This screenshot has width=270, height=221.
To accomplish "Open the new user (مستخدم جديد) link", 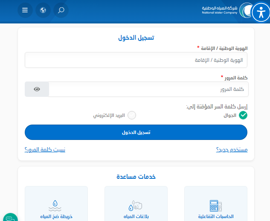I will point(232,149).
